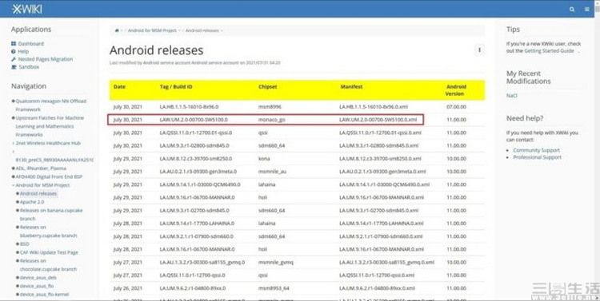Open the hamburger drawer menu
This screenshot has height=301, width=600.
pos(586,9)
